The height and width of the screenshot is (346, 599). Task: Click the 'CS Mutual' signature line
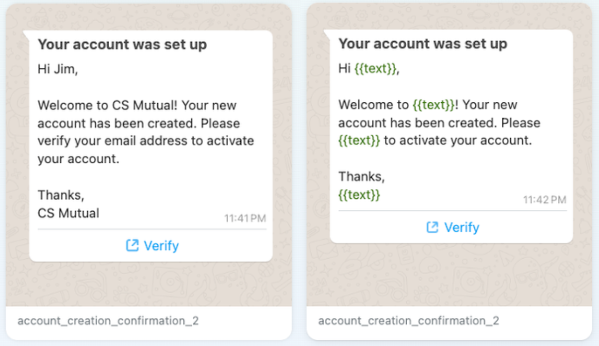[68, 213]
